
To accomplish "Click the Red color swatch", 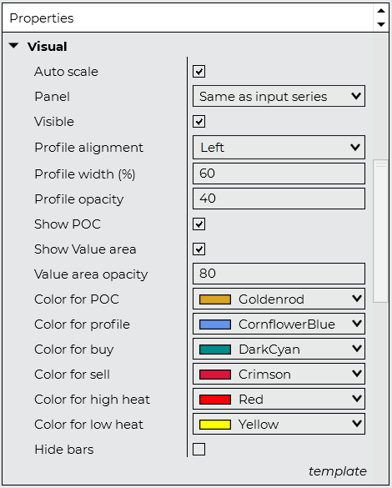I will click(x=215, y=400).
